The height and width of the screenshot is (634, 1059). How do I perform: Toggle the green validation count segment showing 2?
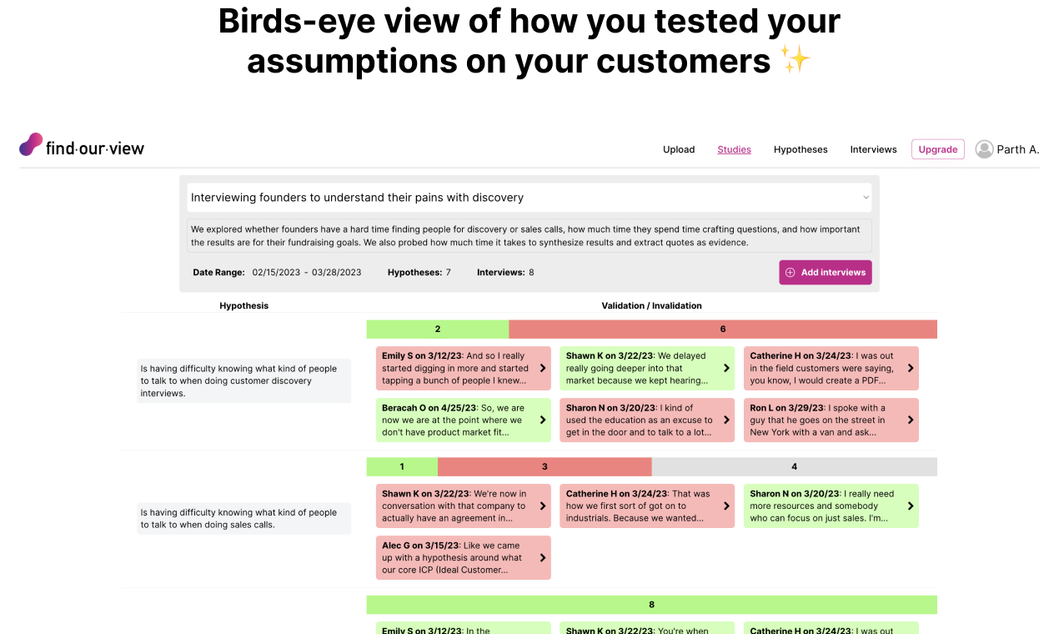tap(437, 329)
